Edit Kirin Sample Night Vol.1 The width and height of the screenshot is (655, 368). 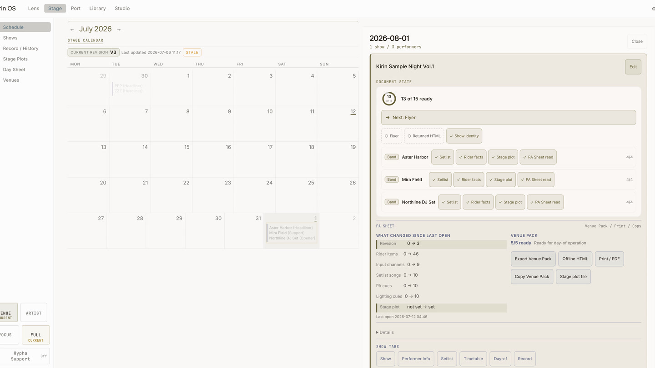coord(633,67)
